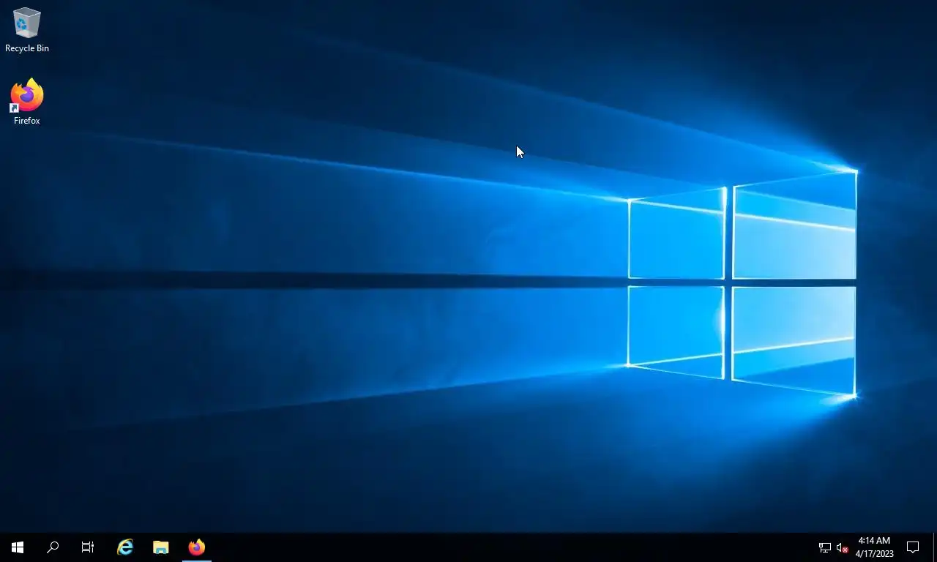937x562 pixels.
Task: Open taskbar search magnifier
Action: pyautogui.click(x=53, y=547)
